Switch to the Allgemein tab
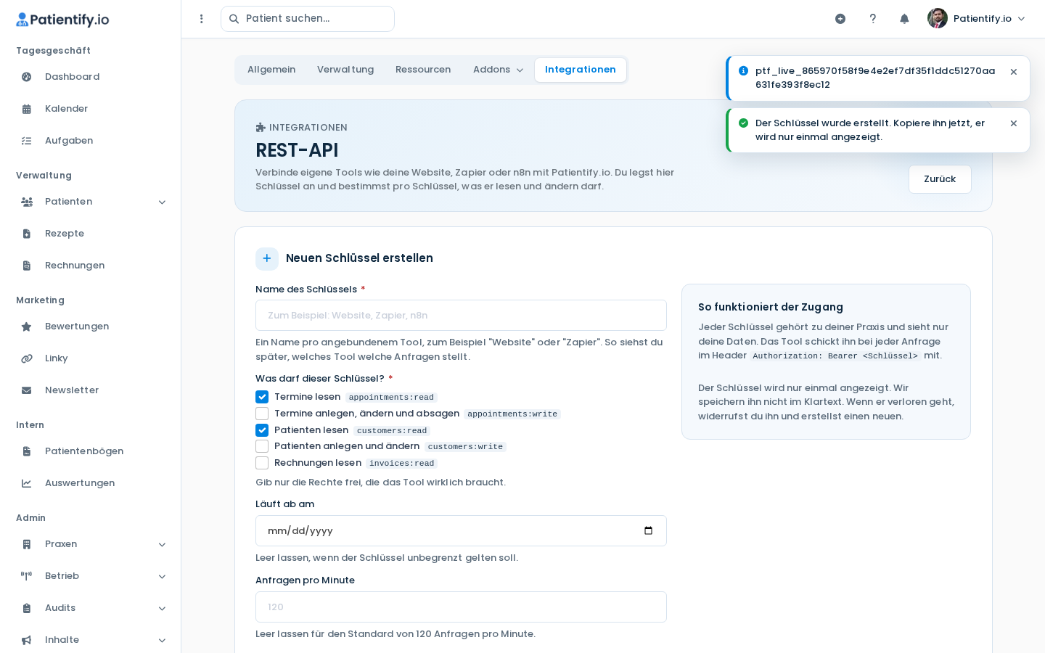Screen dimensions: 1045x653 pyautogui.click(x=271, y=70)
